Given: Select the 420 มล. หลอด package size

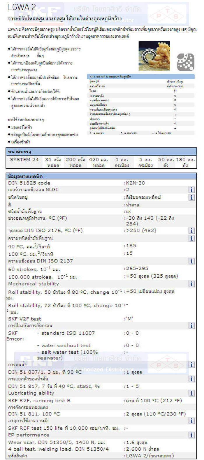Looking at the screenshot, I should (99, 162).
